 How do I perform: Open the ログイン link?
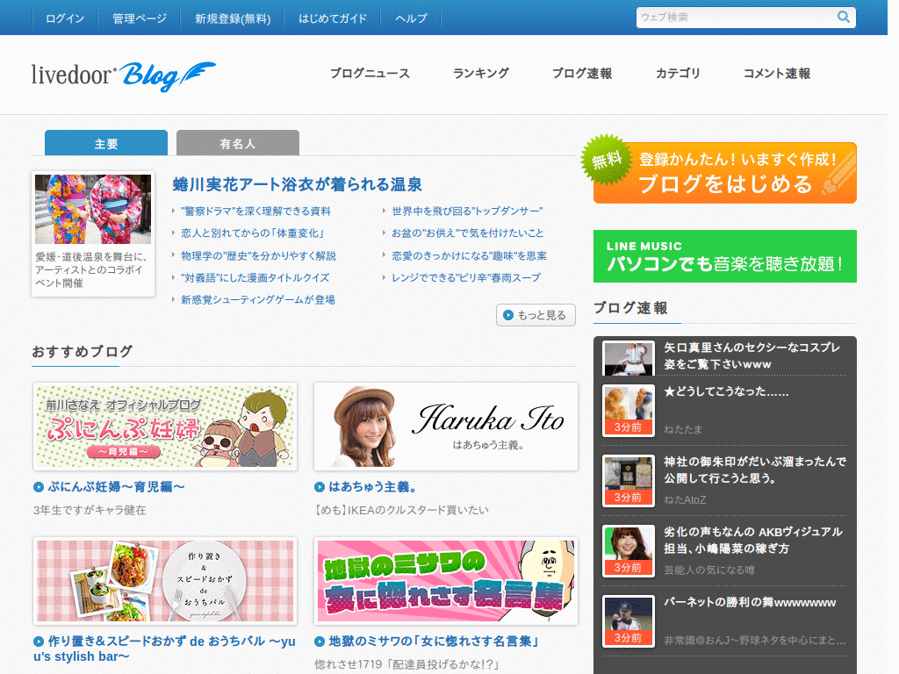click(65, 18)
